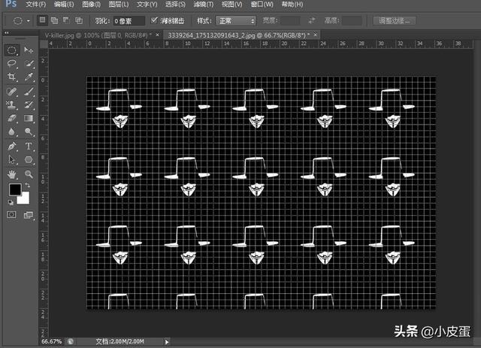Choose Add to Selection mode
The height and width of the screenshot is (348, 481).
click(54, 20)
